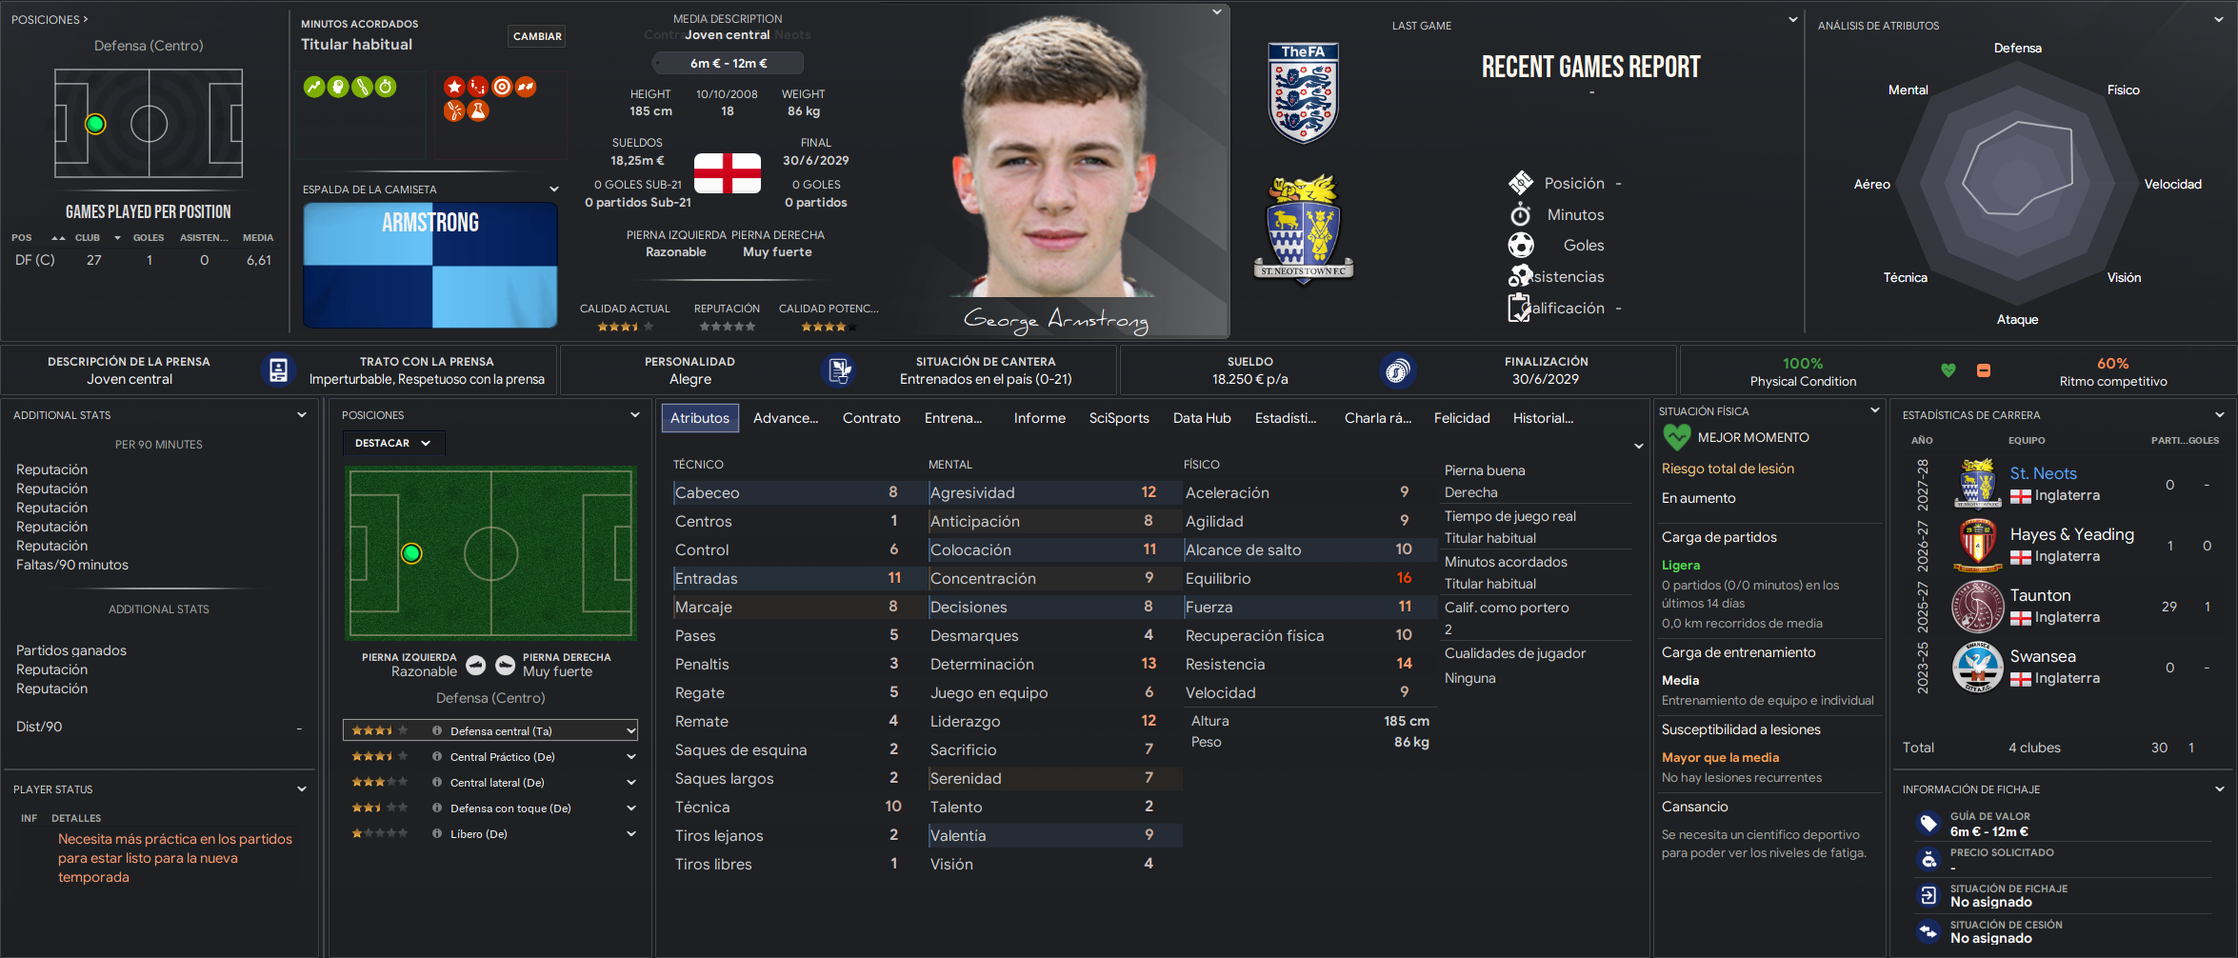Select the Central lateral (De) role row
The image size is (2238, 958).
pyautogui.click(x=490, y=783)
